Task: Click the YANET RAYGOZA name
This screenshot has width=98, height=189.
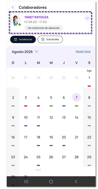Action: tap(36, 17)
